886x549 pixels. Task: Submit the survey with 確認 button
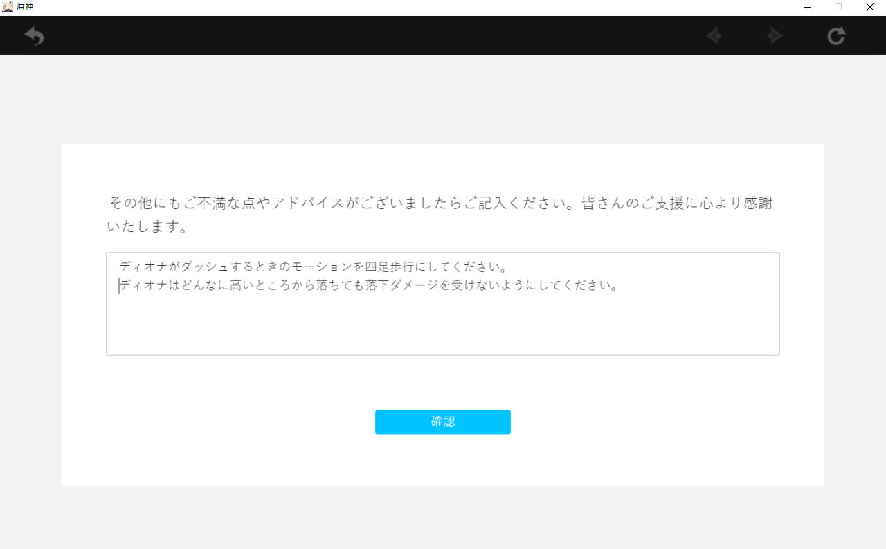[443, 422]
